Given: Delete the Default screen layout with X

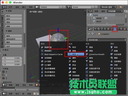Looking at the screenshot, I should point(64,7).
